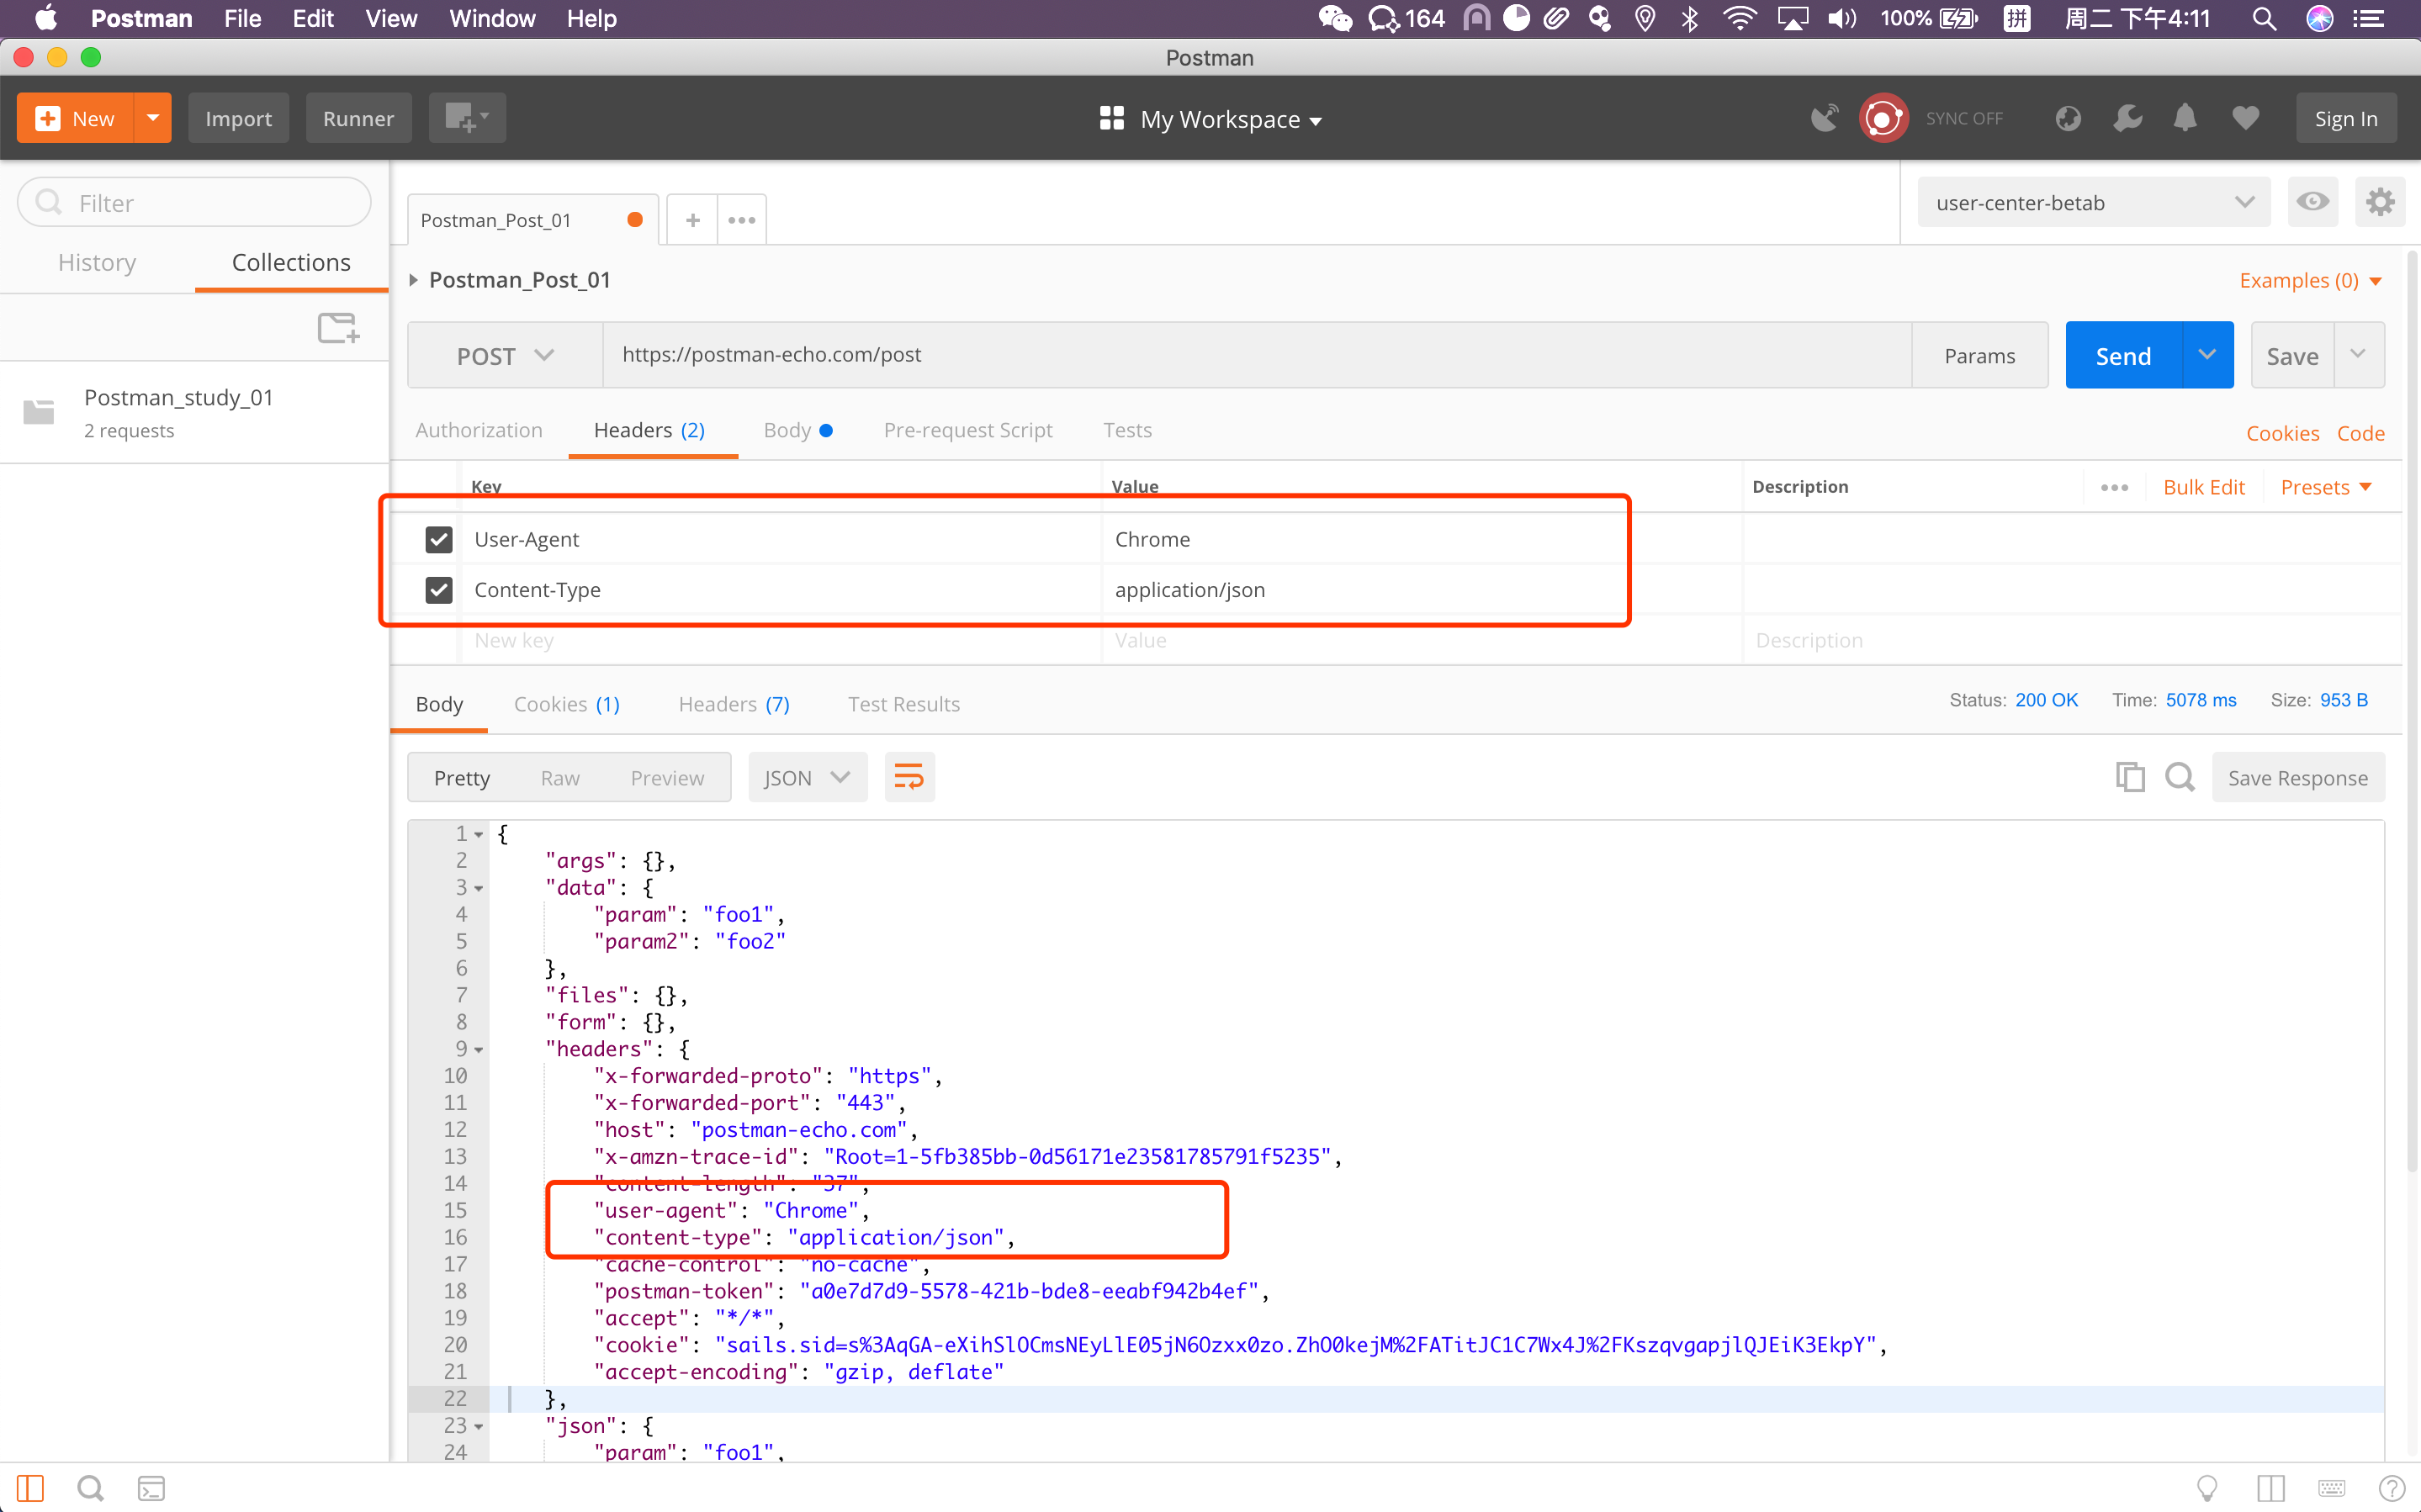Add a new request tab
The width and height of the screenshot is (2421, 1512).
[692, 219]
